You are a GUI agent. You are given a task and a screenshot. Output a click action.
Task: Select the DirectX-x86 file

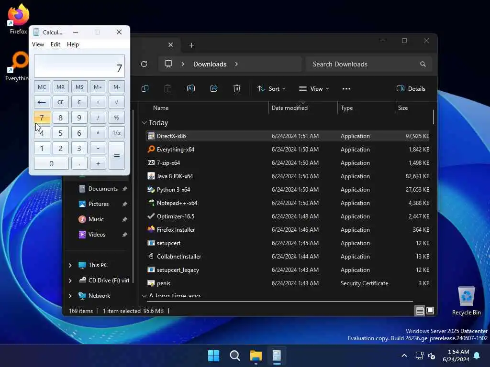288,136
